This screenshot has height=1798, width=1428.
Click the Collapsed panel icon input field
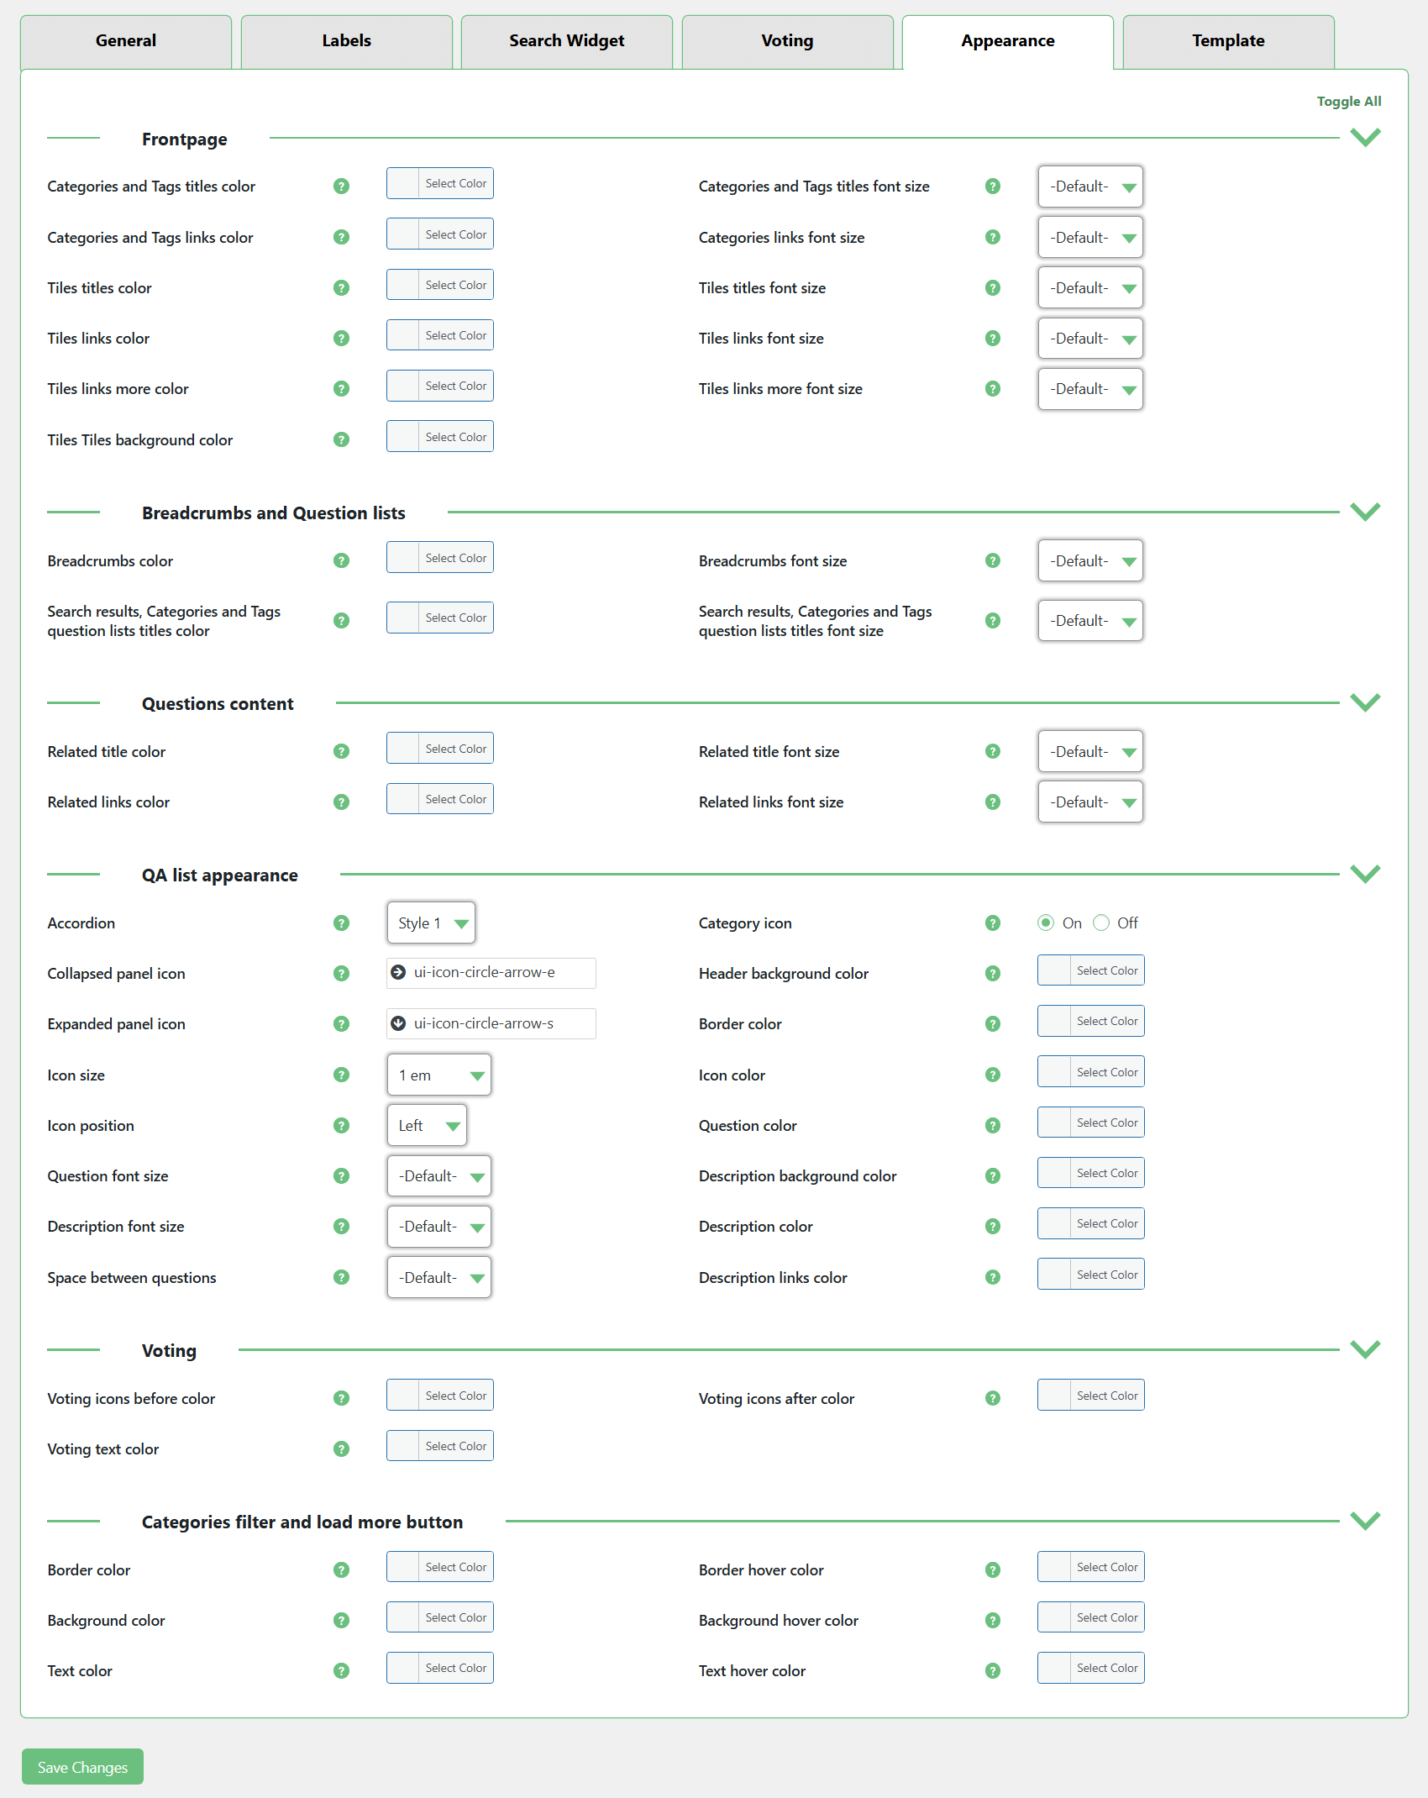click(x=491, y=973)
